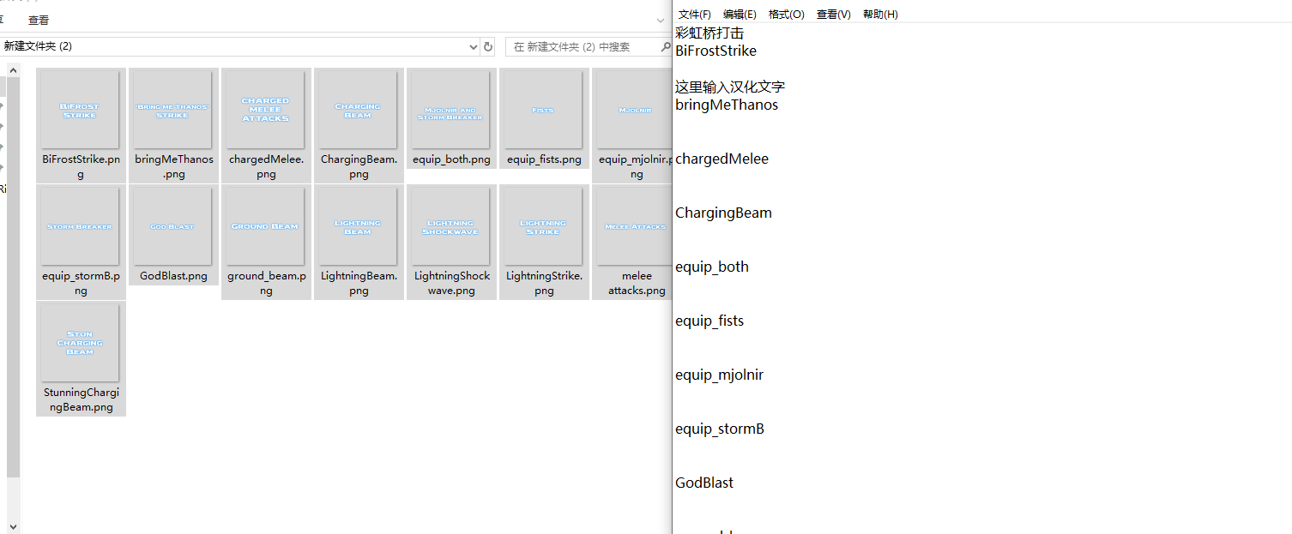Open Notepad's 帮助(H) menu

point(880,15)
